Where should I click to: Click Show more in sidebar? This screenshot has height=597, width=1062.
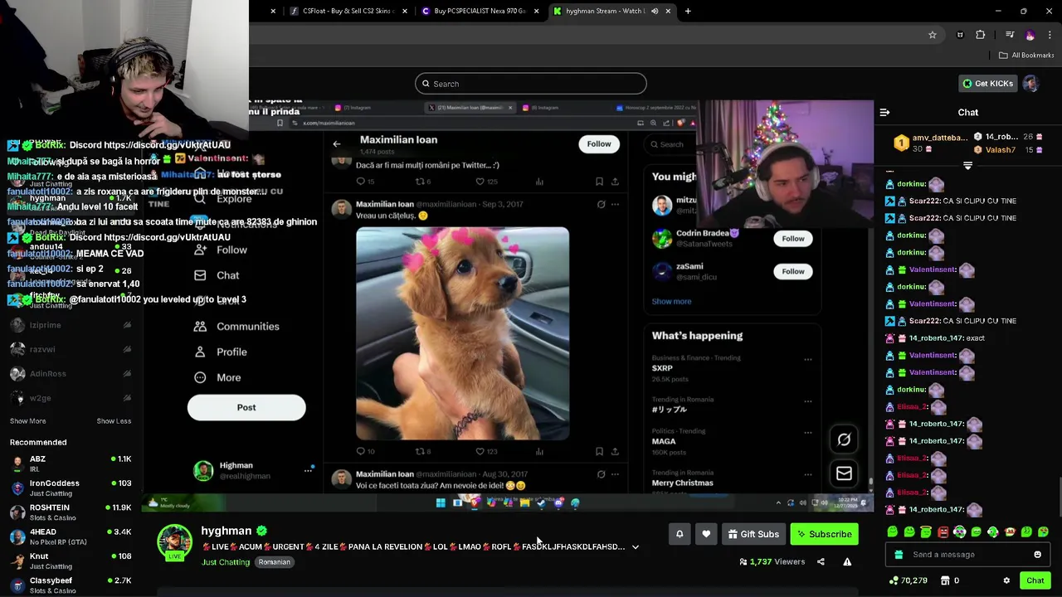[x=27, y=421]
